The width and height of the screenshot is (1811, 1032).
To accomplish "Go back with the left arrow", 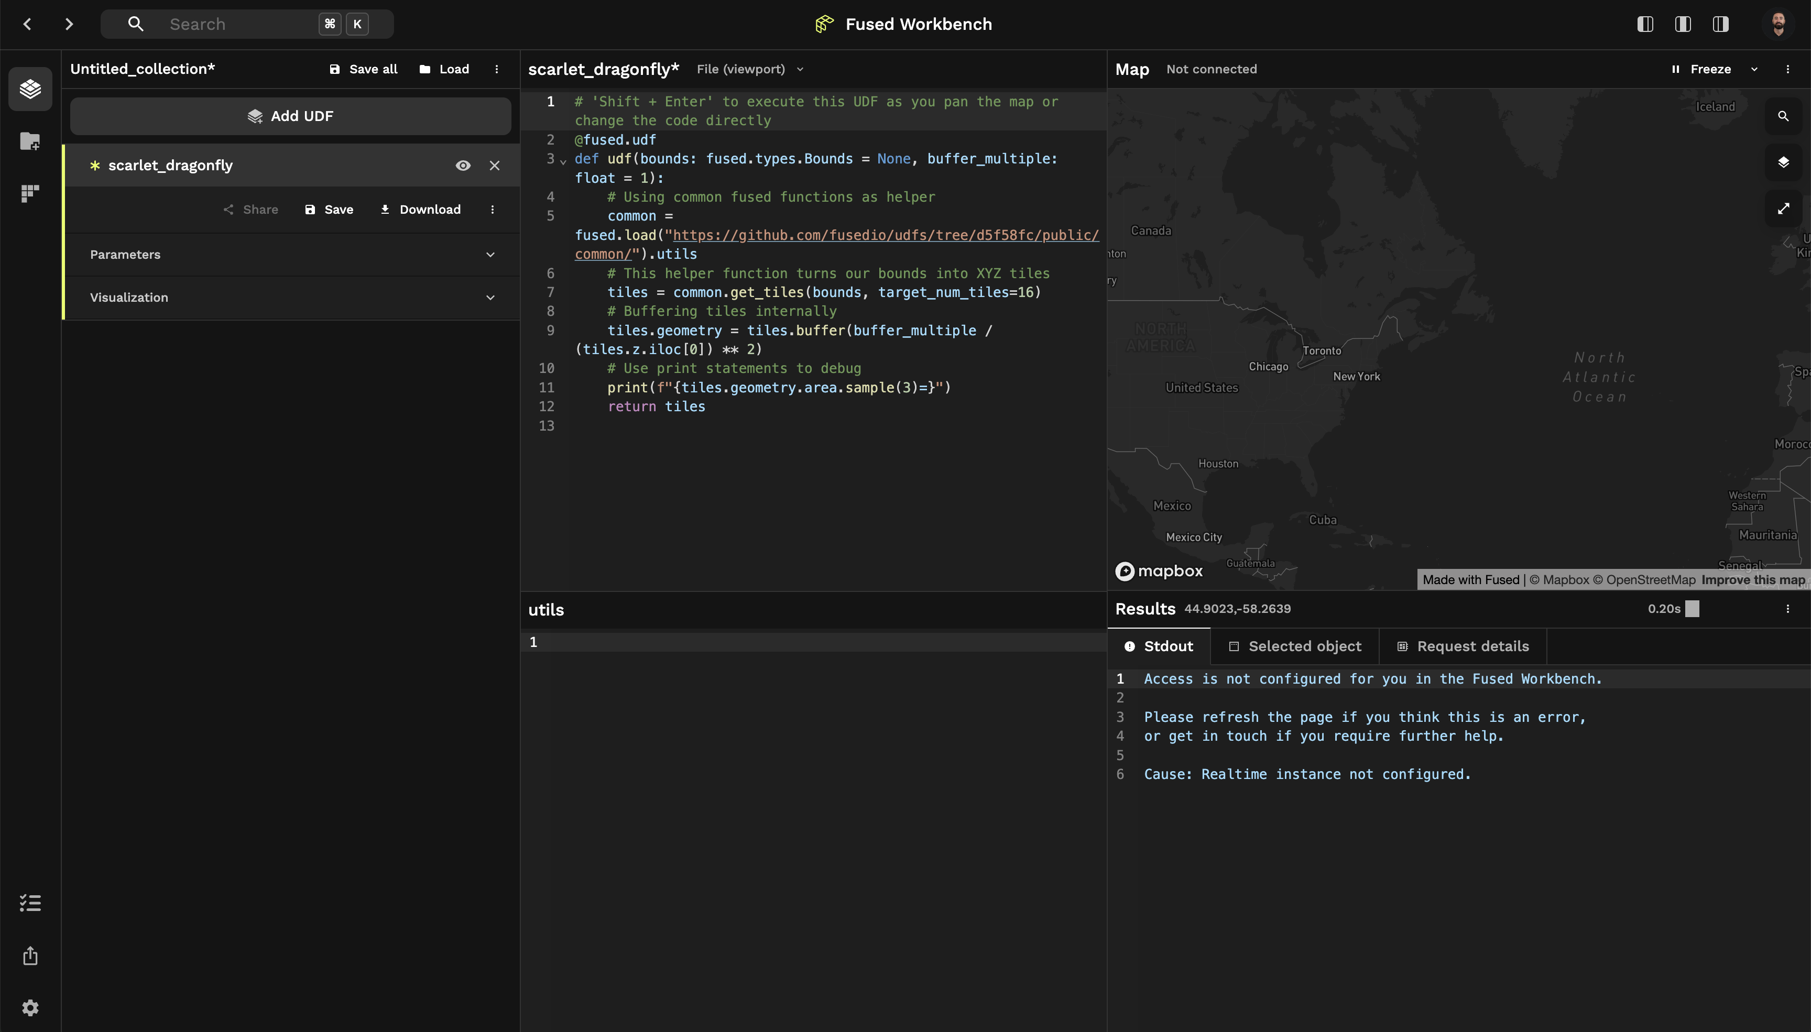I will pos(28,24).
